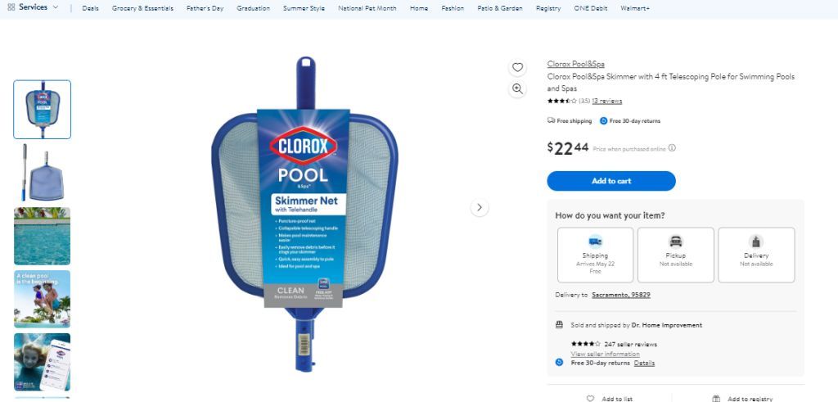838x402 pixels.
Task: Open Clorox Pool&Spa brand link
Action: [x=575, y=64]
